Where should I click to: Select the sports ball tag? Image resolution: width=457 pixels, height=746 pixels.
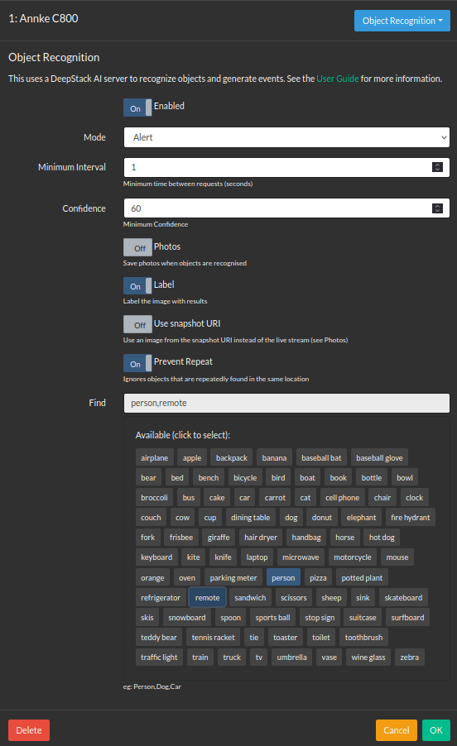(272, 618)
